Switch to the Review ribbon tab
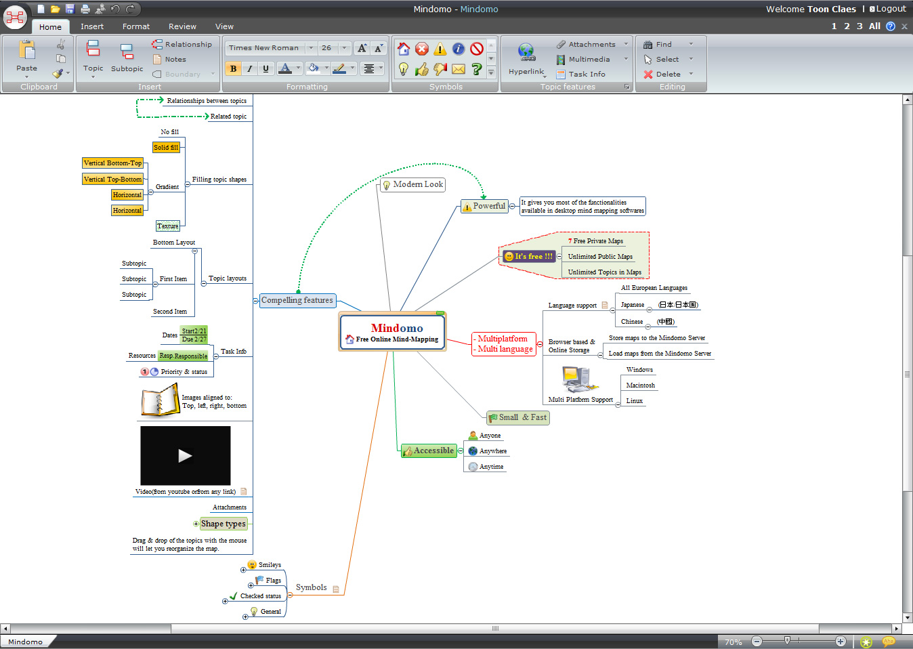This screenshot has height=649, width=913. [182, 26]
